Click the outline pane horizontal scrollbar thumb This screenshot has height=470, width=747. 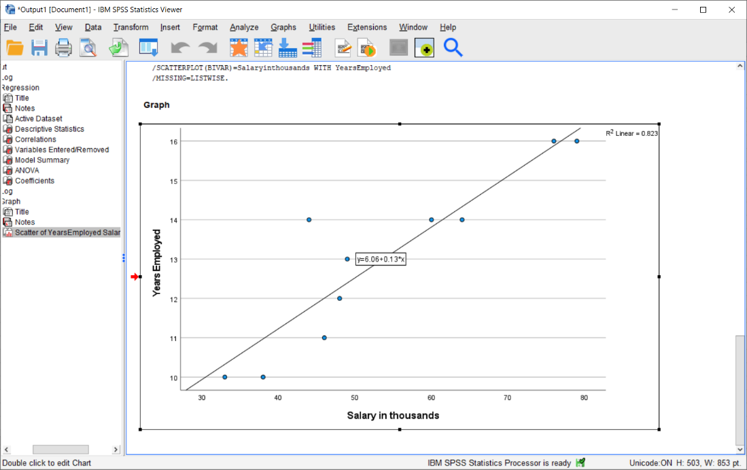pos(60,450)
